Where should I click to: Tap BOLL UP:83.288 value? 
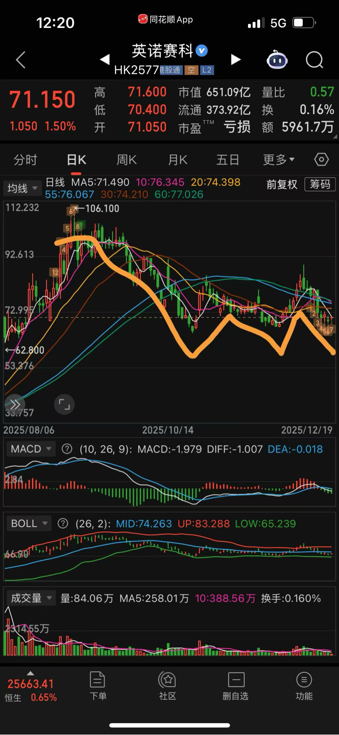(203, 524)
